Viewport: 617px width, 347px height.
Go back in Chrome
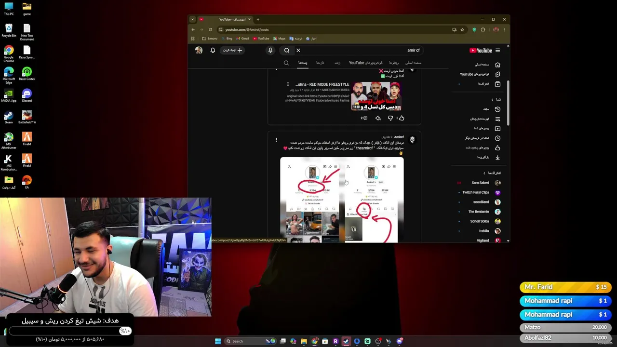pyautogui.click(x=193, y=29)
